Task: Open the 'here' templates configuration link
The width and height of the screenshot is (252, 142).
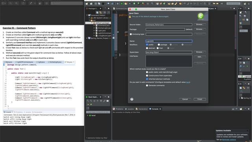Action: [188, 82]
